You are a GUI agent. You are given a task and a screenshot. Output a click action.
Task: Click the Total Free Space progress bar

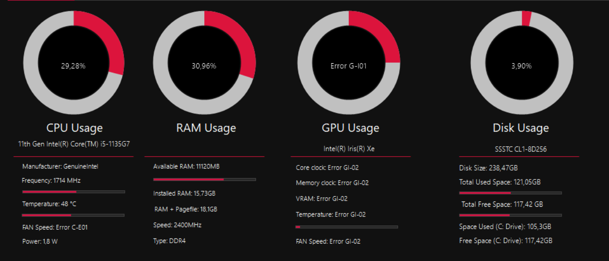click(510, 215)
